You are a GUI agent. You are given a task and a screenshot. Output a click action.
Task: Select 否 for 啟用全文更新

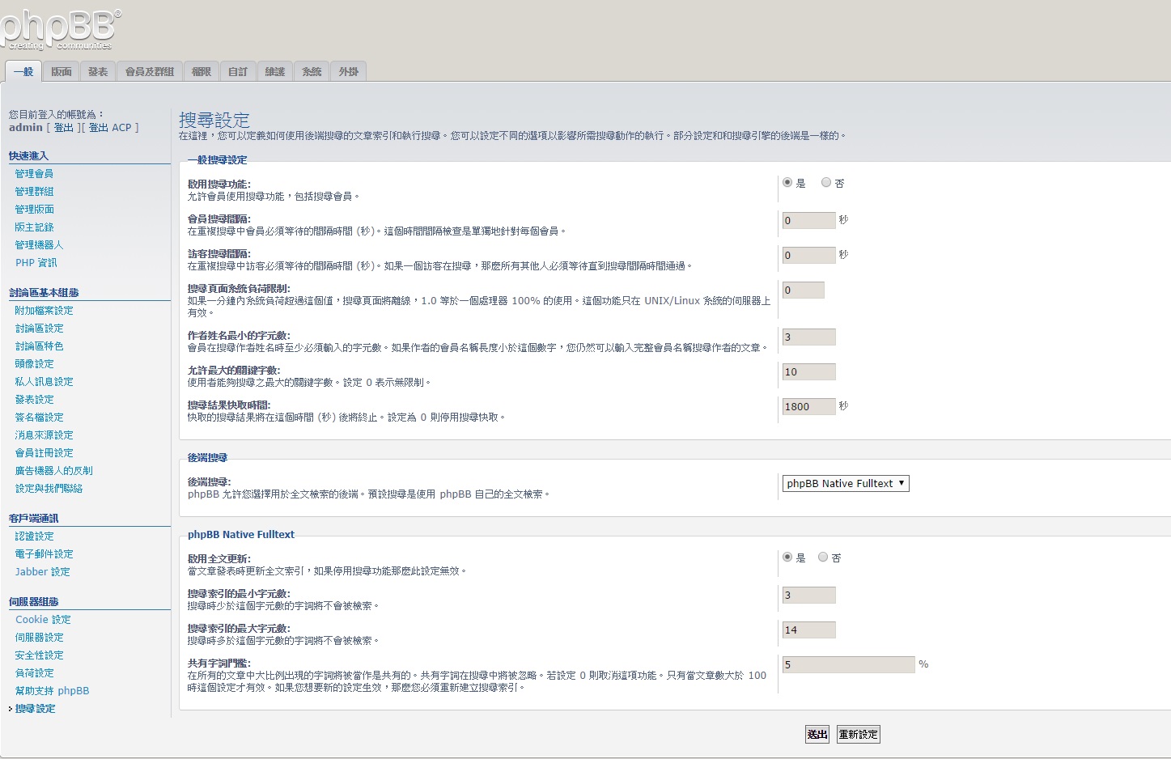tap(823, 558)
